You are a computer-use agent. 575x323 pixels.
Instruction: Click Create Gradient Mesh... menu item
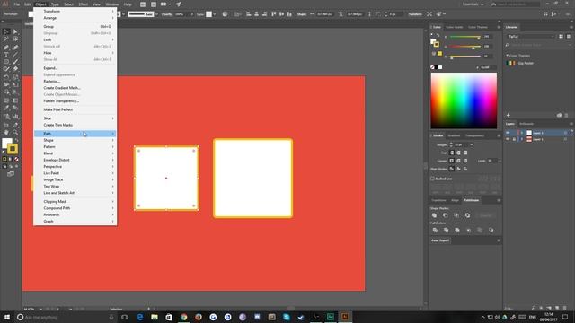pos(75,88)
